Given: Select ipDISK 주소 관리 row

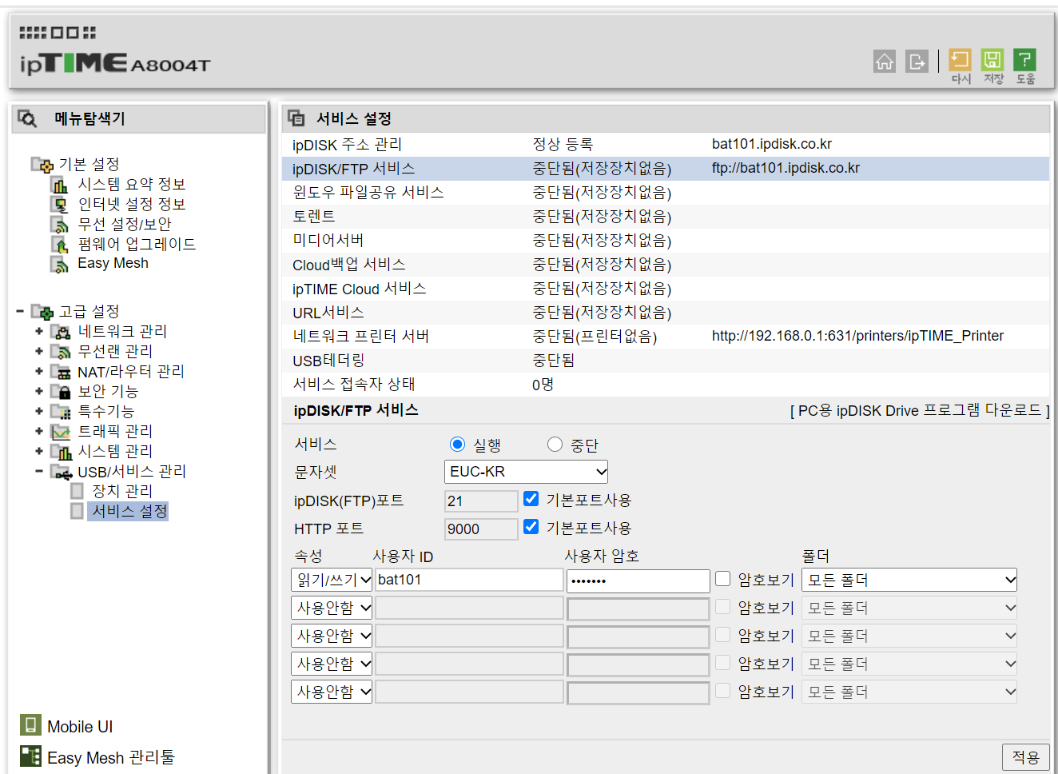Looking at the screenshot, I should (x=666, y=145).
